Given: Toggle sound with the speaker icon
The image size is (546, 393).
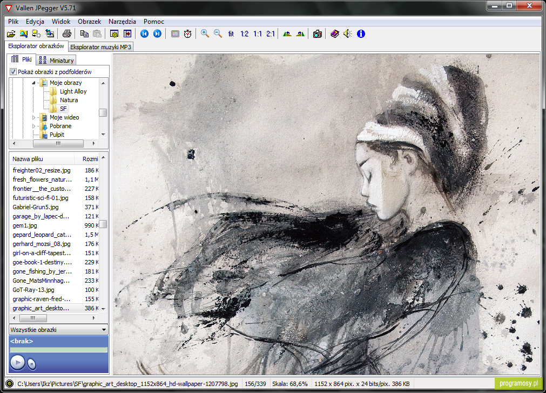Looking at the screenshot, I should pos(347,34).
